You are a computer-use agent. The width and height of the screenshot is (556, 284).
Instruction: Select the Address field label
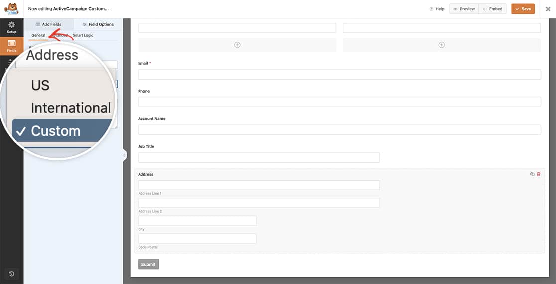point(145,174)
